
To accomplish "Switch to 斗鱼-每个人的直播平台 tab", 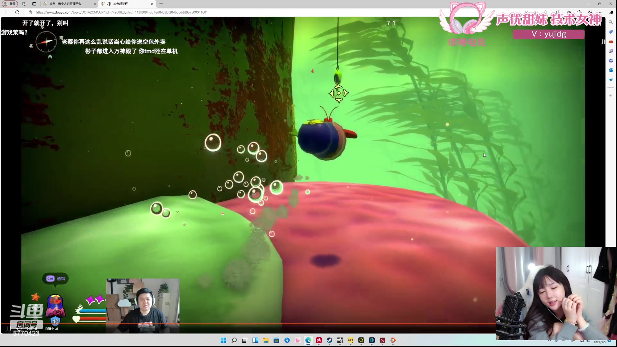I will point(67,4).
